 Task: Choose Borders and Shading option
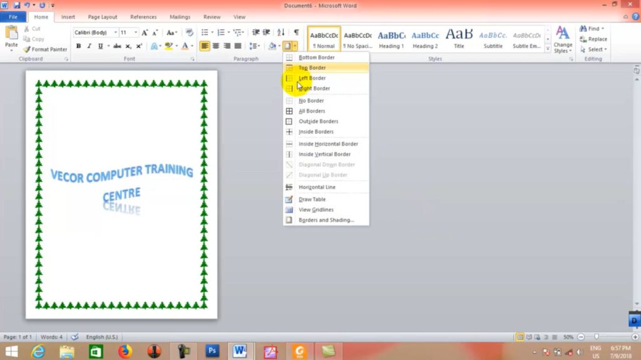(326, 220)
